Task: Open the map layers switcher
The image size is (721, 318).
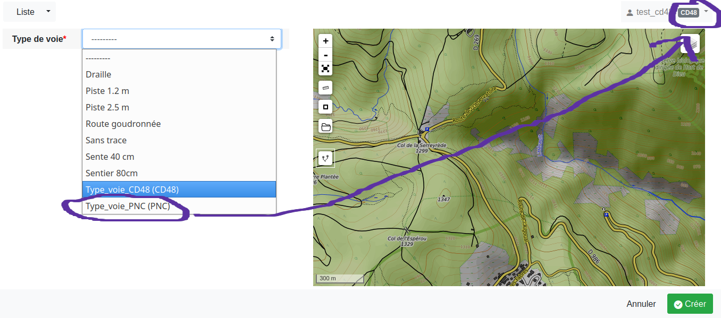Action: pyautogui.click(x=690, y=44)
